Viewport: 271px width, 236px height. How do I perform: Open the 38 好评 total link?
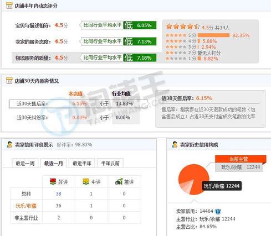click(x=59, y=193)
